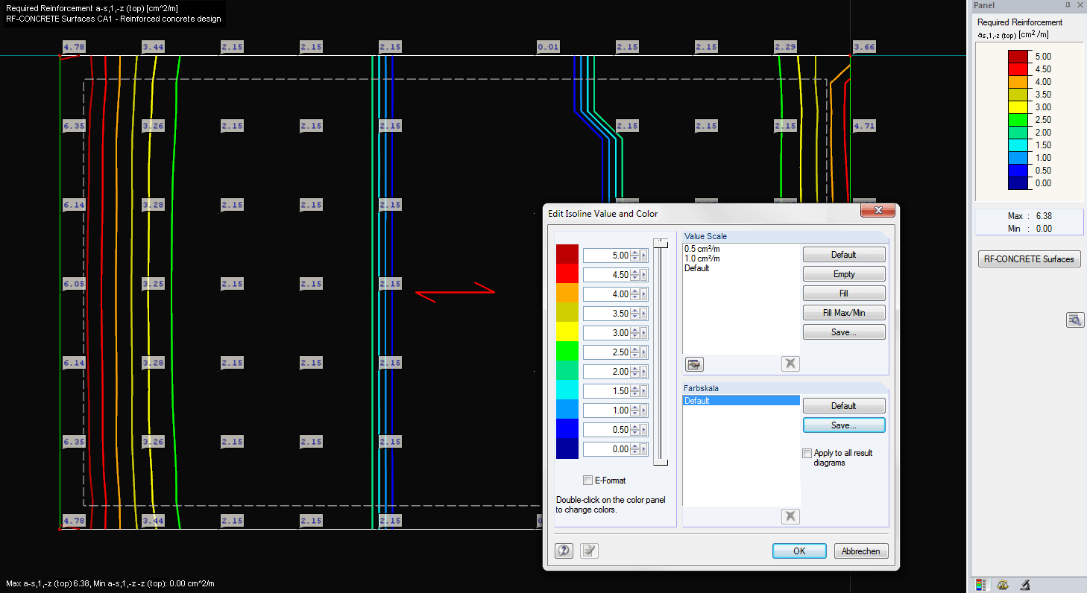Click the orange 4.00 color swatch
The width and height of the screenshot is (1087, 593).
[567, 293]
